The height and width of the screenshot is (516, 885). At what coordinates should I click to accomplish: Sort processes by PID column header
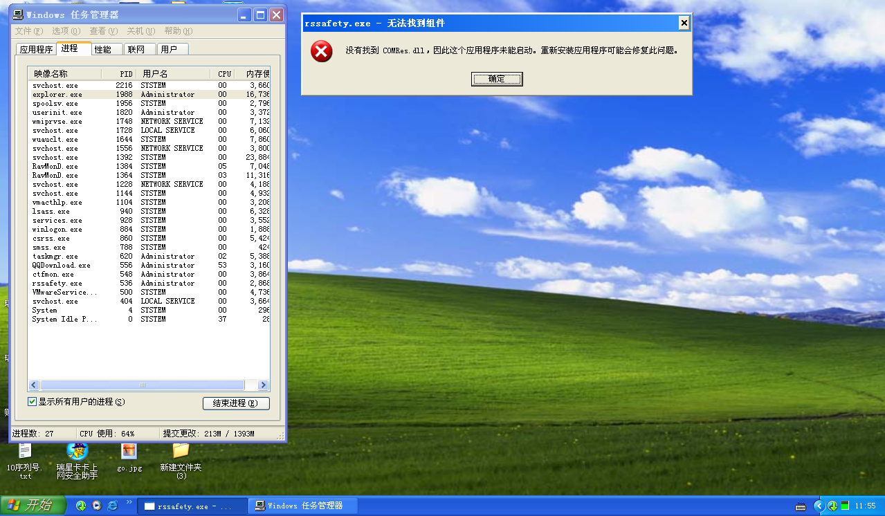pyautogui.click(x=118, y=73)
